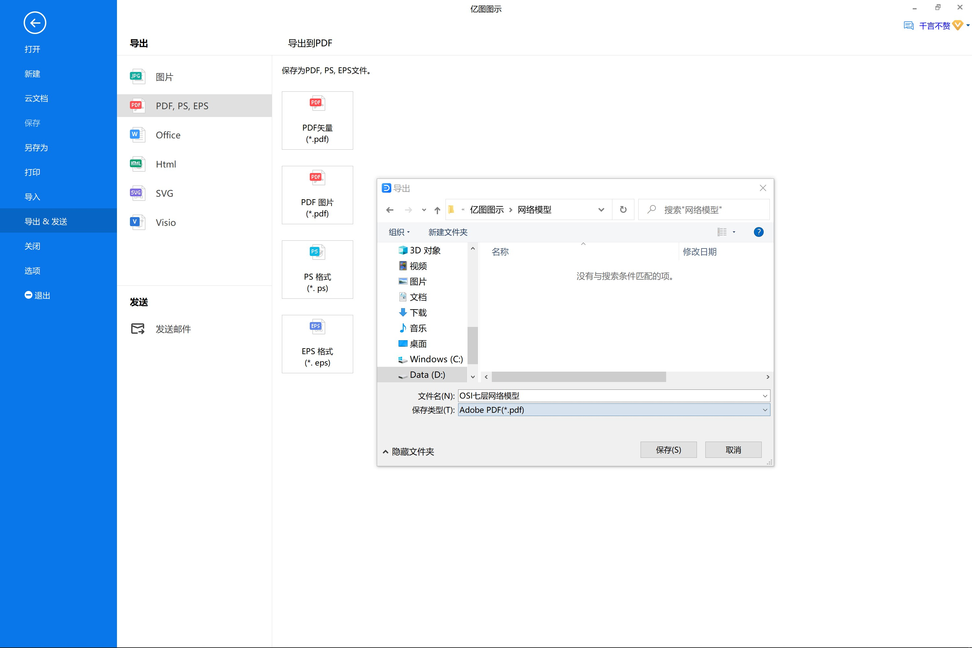Viewport: 972px width, 648px height.
Task: Select 文档 in the folder tree
Action: click(412, 297)
